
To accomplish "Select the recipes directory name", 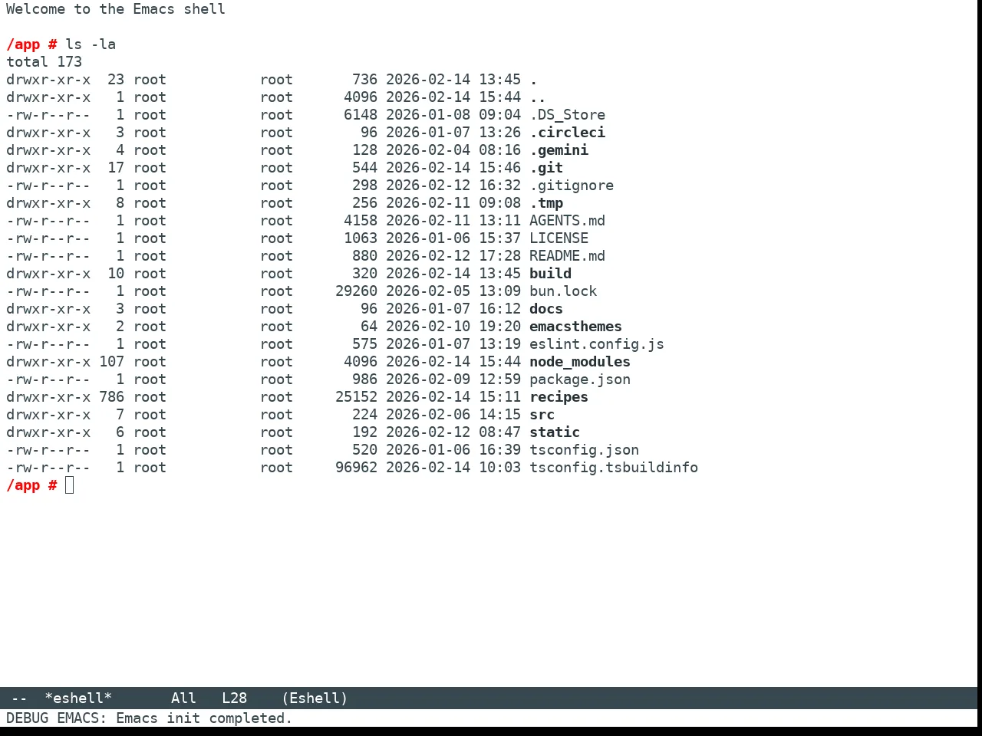I will 559,397.
